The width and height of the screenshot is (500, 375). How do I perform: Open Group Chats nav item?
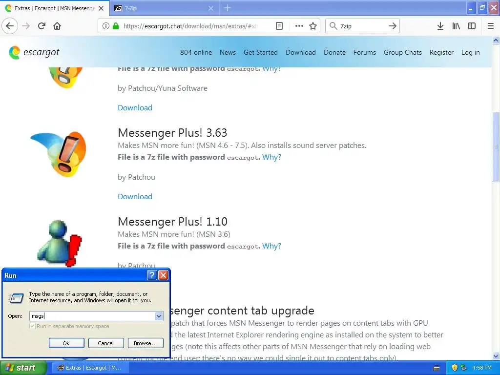tap(402, 52)
